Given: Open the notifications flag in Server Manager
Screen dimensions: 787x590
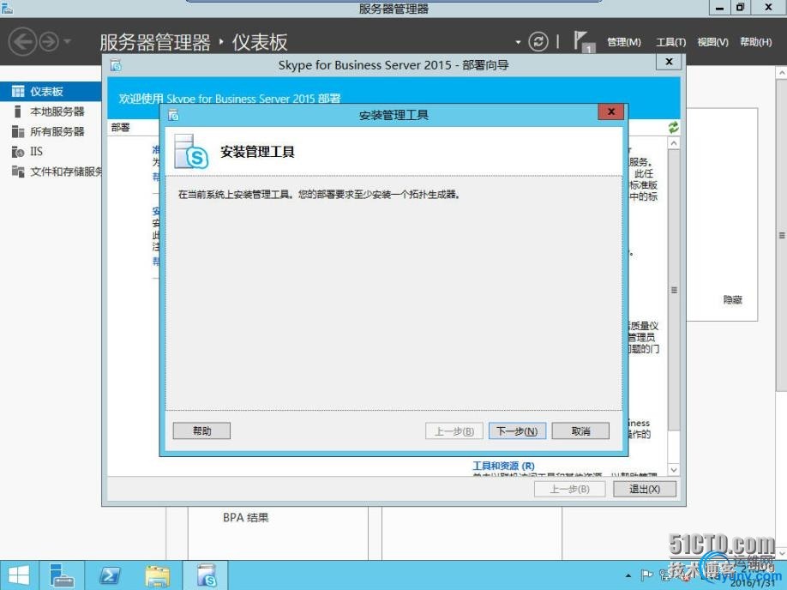Looking at the screenshot, I should [x=582, y=41].
